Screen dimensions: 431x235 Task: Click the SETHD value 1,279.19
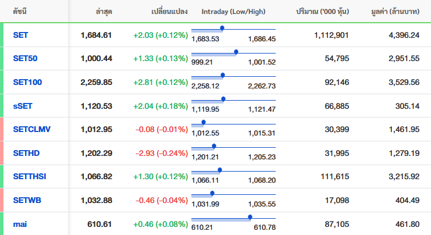(x=404, y=153)
